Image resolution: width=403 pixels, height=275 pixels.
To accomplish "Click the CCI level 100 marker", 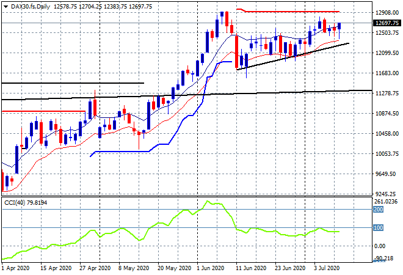I will coord(378,228).
